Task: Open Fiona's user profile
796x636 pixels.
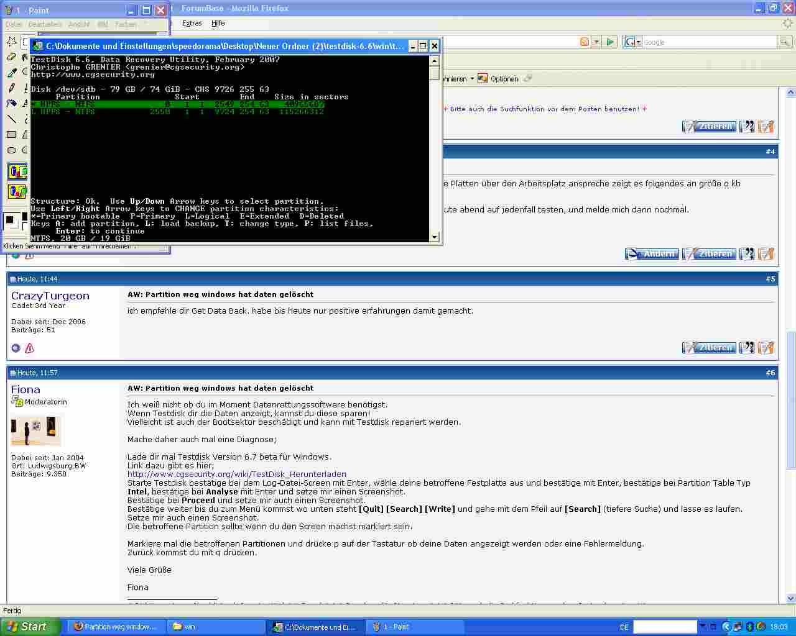Action: [x=25, y=389]
